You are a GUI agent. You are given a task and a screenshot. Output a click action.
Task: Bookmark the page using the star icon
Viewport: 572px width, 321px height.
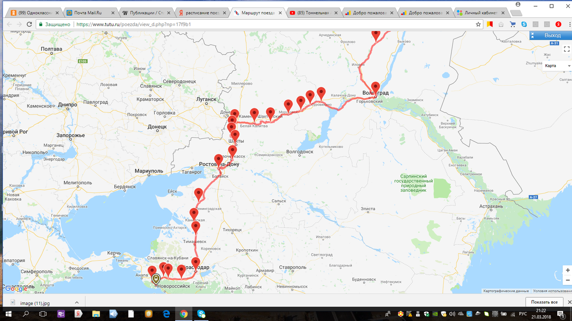[479, 24]
